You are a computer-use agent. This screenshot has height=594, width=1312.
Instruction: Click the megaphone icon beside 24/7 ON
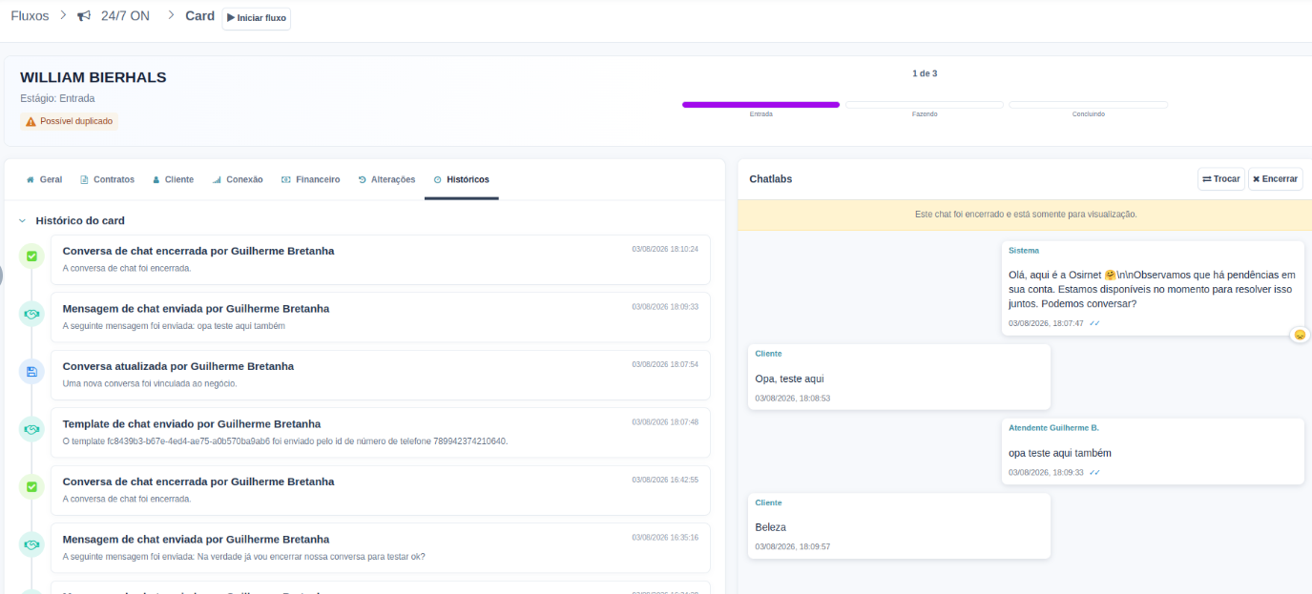(x=84, y=16)
